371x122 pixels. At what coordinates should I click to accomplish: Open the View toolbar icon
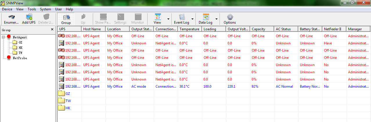[x=158, y=17]
